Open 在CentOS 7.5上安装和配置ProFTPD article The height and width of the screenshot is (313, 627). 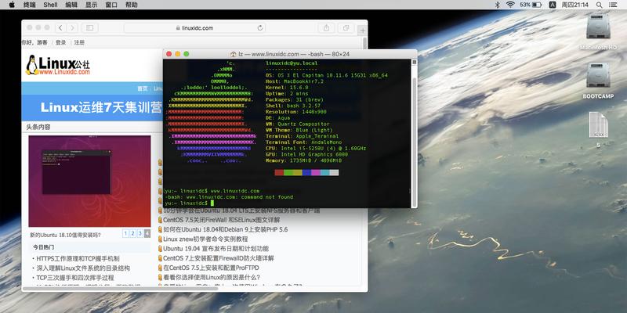click(x=211, y=268)
